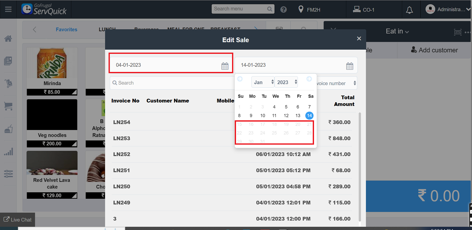Click the Search menu input box
472x230 pixels.
coord(243,9)
